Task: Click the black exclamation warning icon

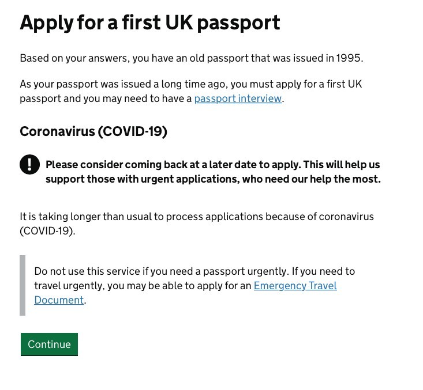Action: tap(29, 165)
